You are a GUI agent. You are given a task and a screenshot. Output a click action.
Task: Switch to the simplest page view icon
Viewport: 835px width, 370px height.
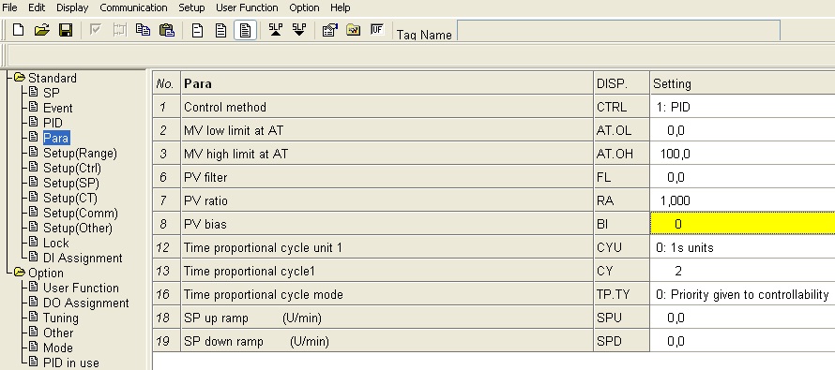pos(197,30)
